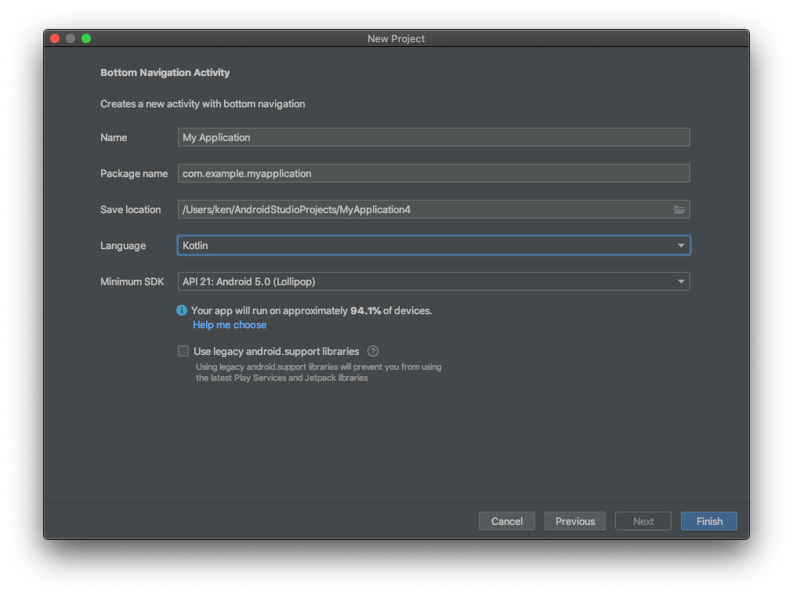The height and width of the screenshot is (597, 793).
Task: Minimize the New Project window
Action: click(71, 38)
